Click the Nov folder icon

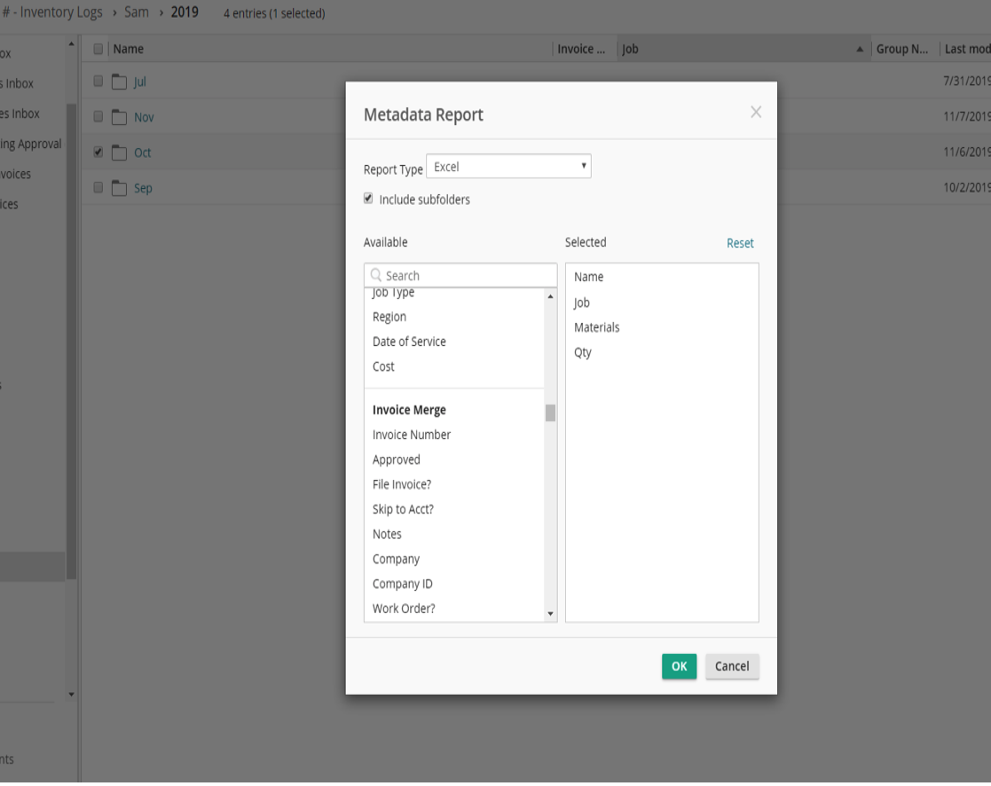point(120,117)
